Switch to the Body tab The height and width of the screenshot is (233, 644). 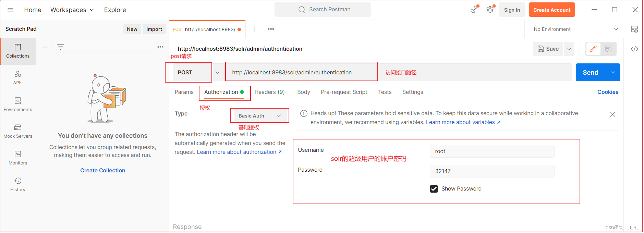304,92
